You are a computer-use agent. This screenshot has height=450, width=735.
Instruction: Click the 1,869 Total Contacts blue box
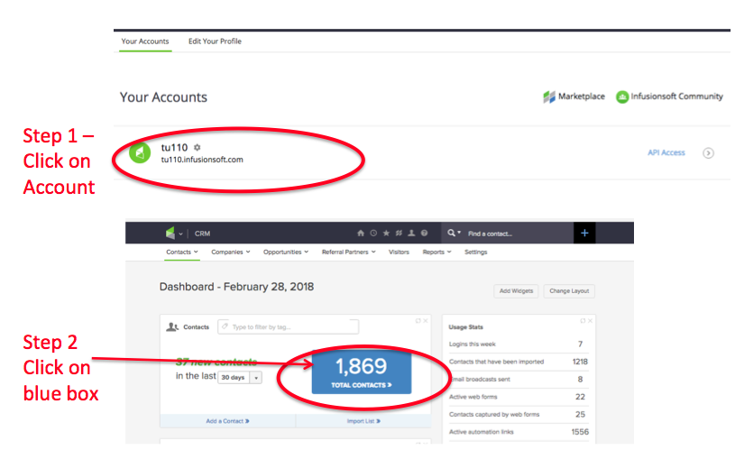pos(362,372)
